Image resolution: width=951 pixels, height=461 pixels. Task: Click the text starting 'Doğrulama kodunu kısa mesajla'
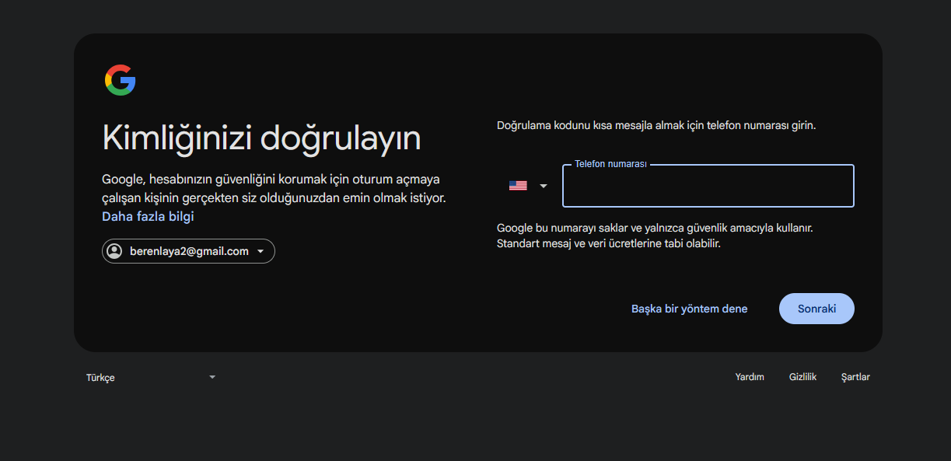(656, 124)
